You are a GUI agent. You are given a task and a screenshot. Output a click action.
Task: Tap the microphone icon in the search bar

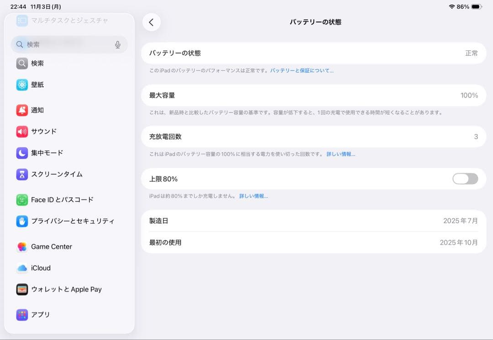pyautogui.click(x=118, y=44)
